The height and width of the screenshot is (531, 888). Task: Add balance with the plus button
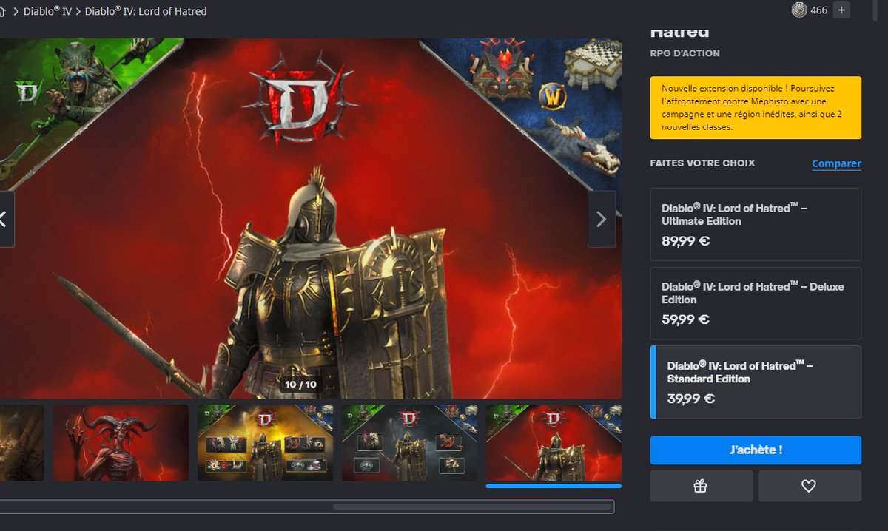click(841, 10)
